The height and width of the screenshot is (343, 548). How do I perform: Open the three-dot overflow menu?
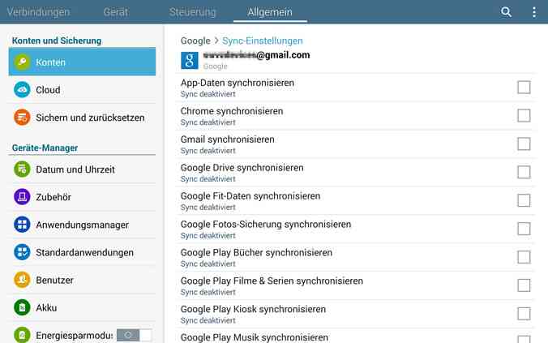tap(534, 12)
